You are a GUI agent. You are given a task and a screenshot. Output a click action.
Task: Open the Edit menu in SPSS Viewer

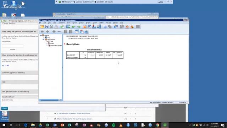pyautogui.click(x=45, y=23)
